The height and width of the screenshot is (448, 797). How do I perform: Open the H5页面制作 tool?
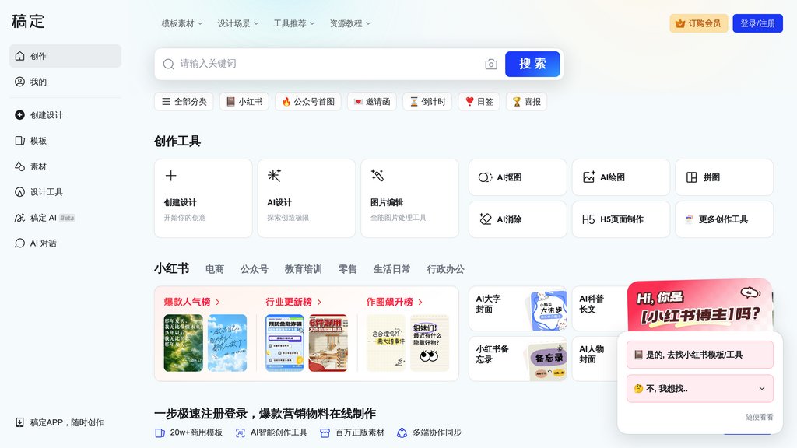point(620,219)
